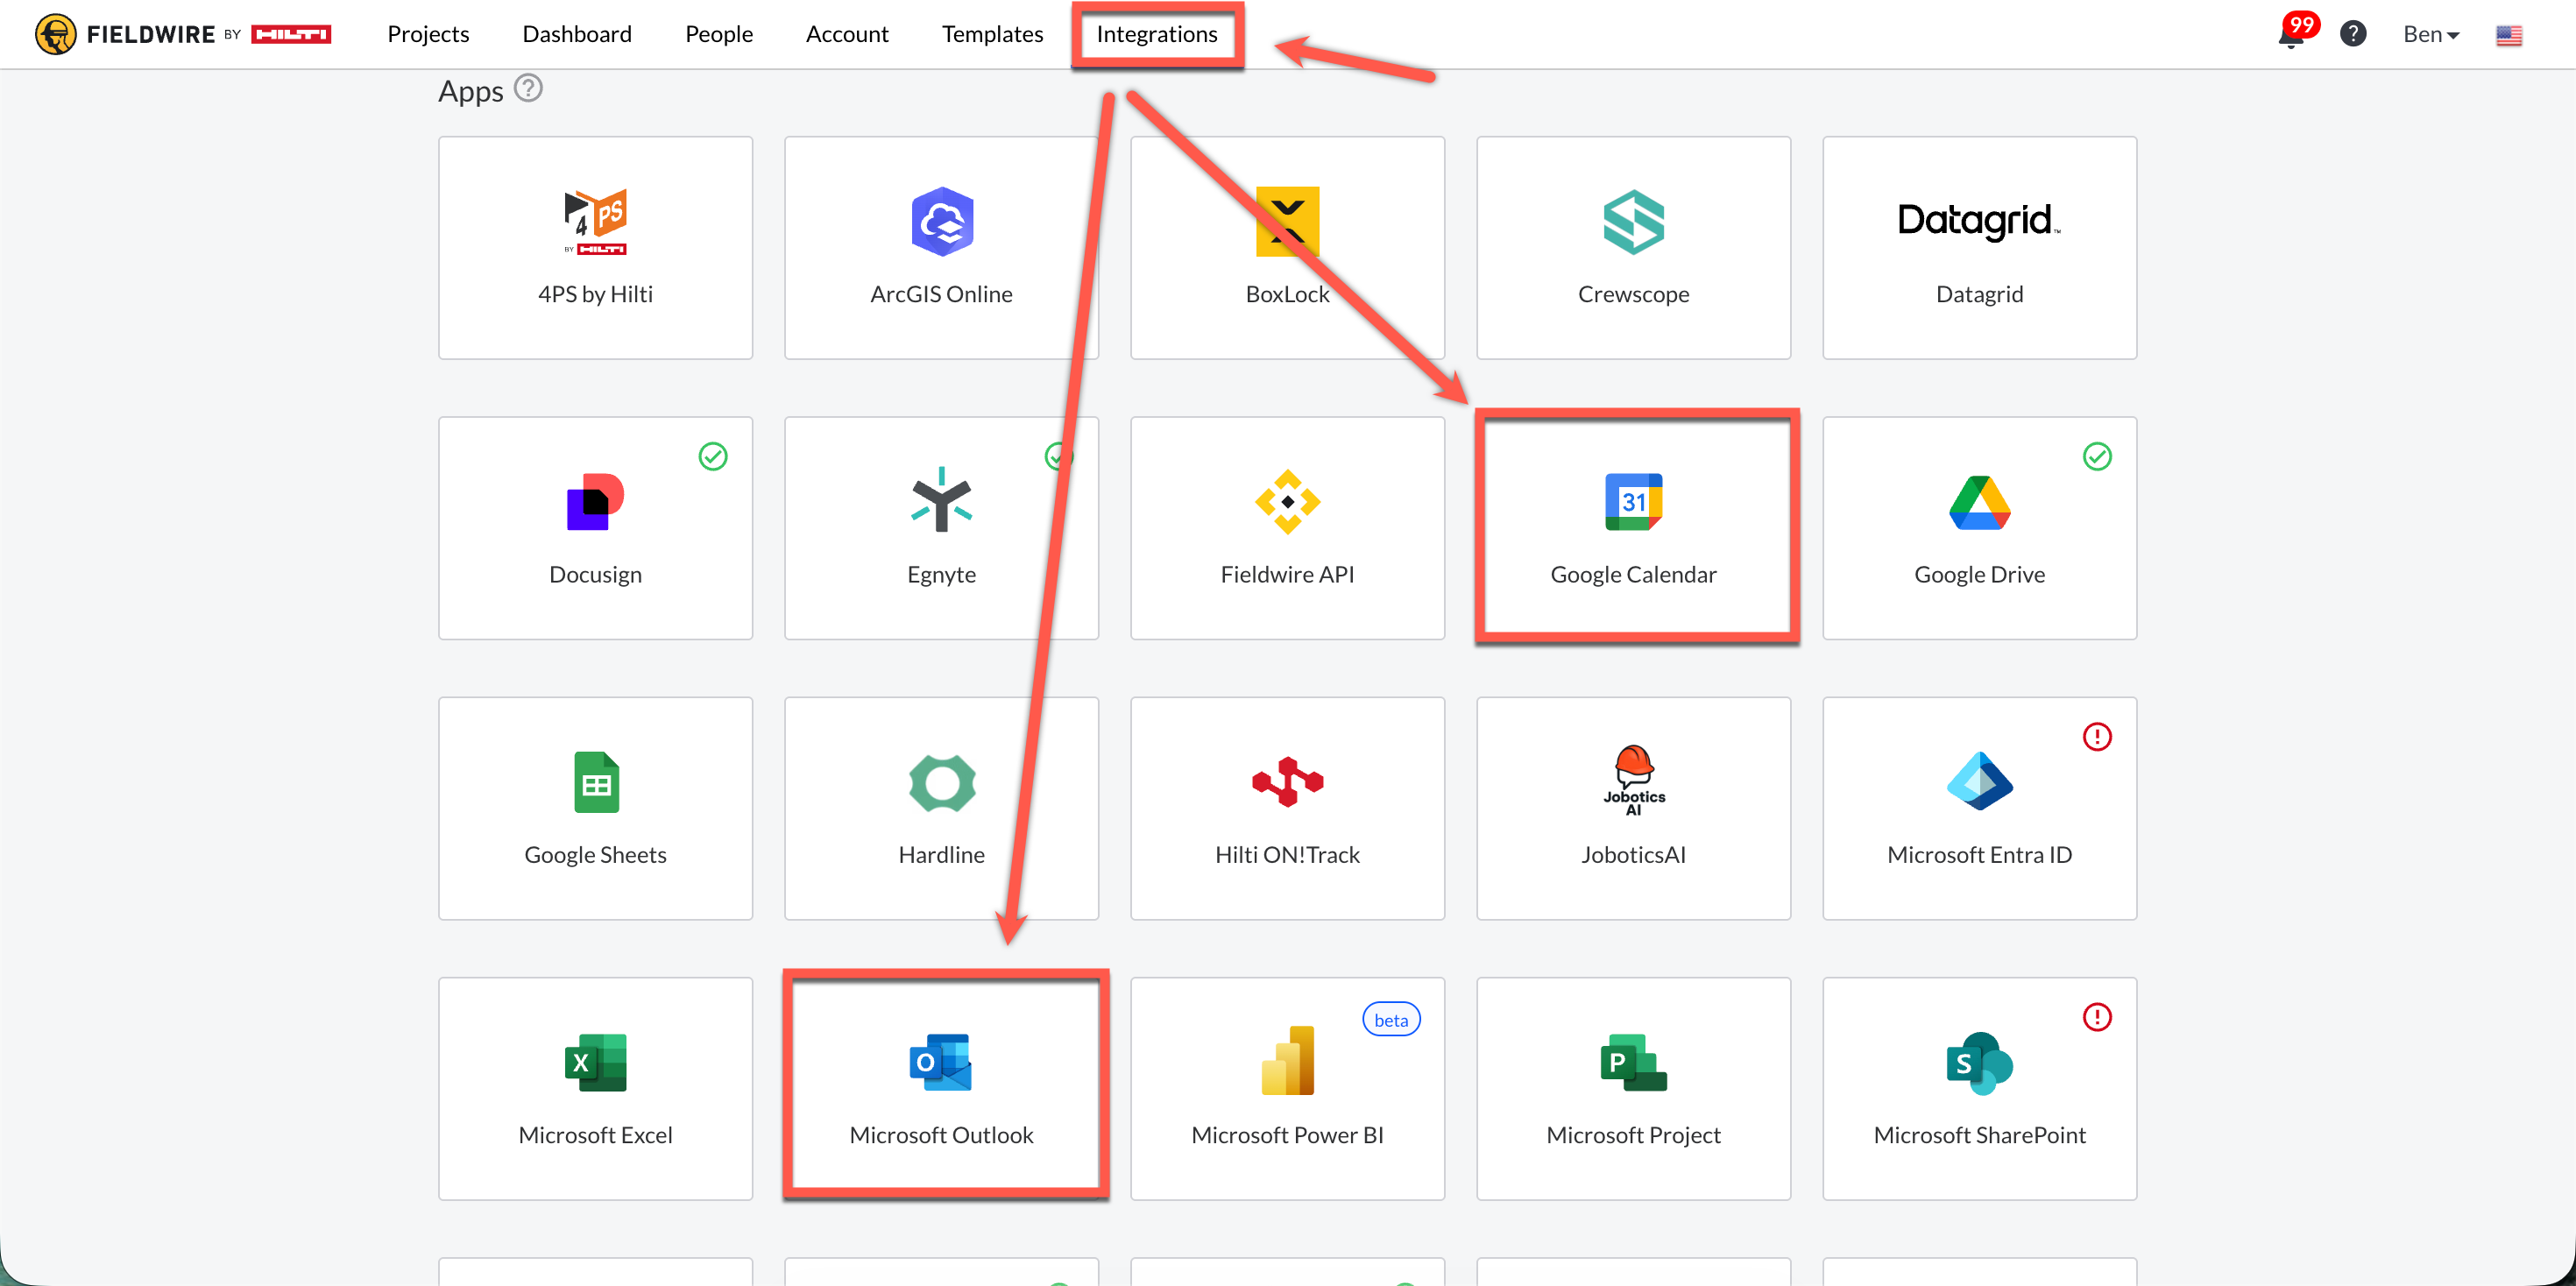Click the Microsoft Power BI beta badge
The image size is (2576, 1286).
[1391, 1020]
